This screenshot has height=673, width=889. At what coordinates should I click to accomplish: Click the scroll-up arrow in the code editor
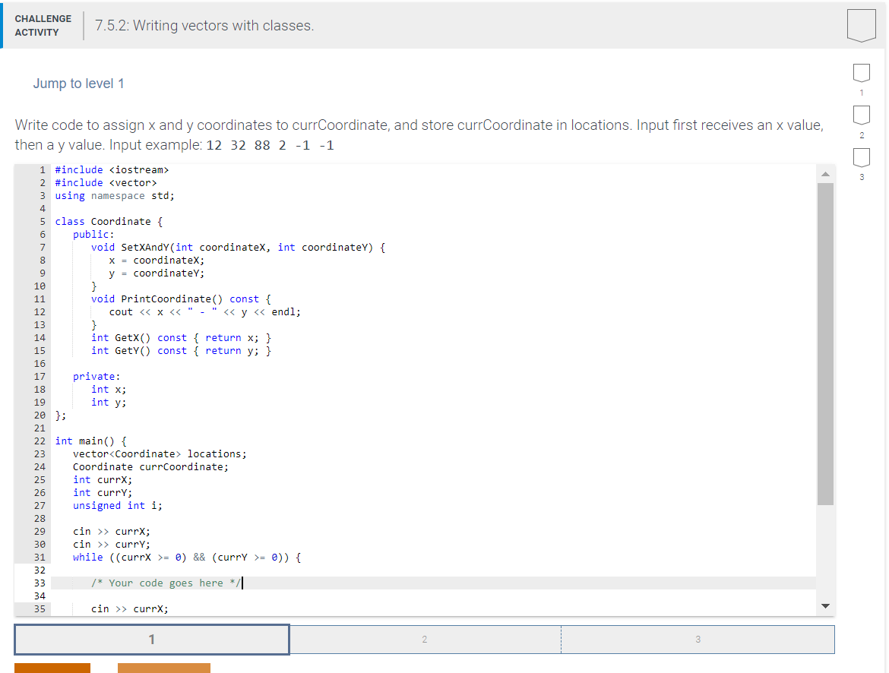pyautogui.click(x=825, y=173)
